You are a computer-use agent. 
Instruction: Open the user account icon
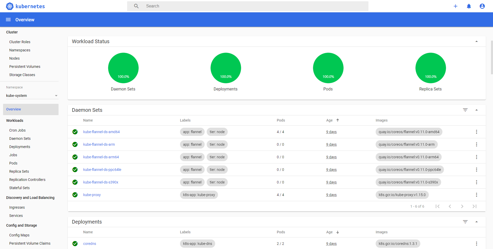coord(482,6)
